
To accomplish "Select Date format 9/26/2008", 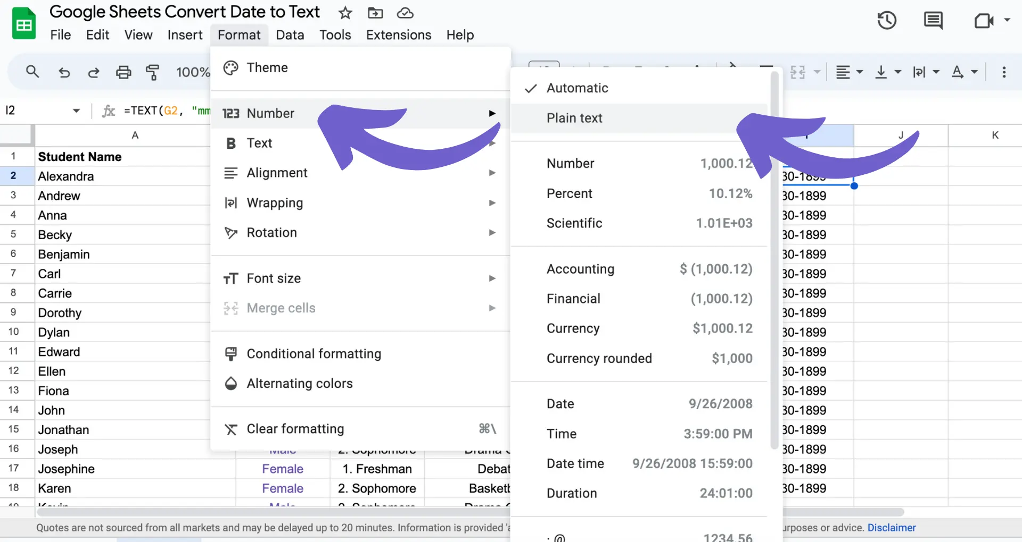I will pos(639,404).
